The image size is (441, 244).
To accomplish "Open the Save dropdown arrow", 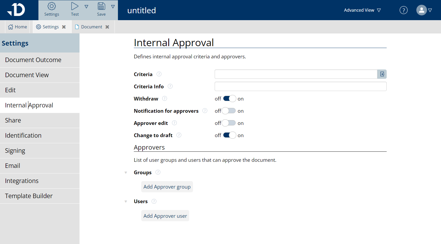I will coord(113,6).
